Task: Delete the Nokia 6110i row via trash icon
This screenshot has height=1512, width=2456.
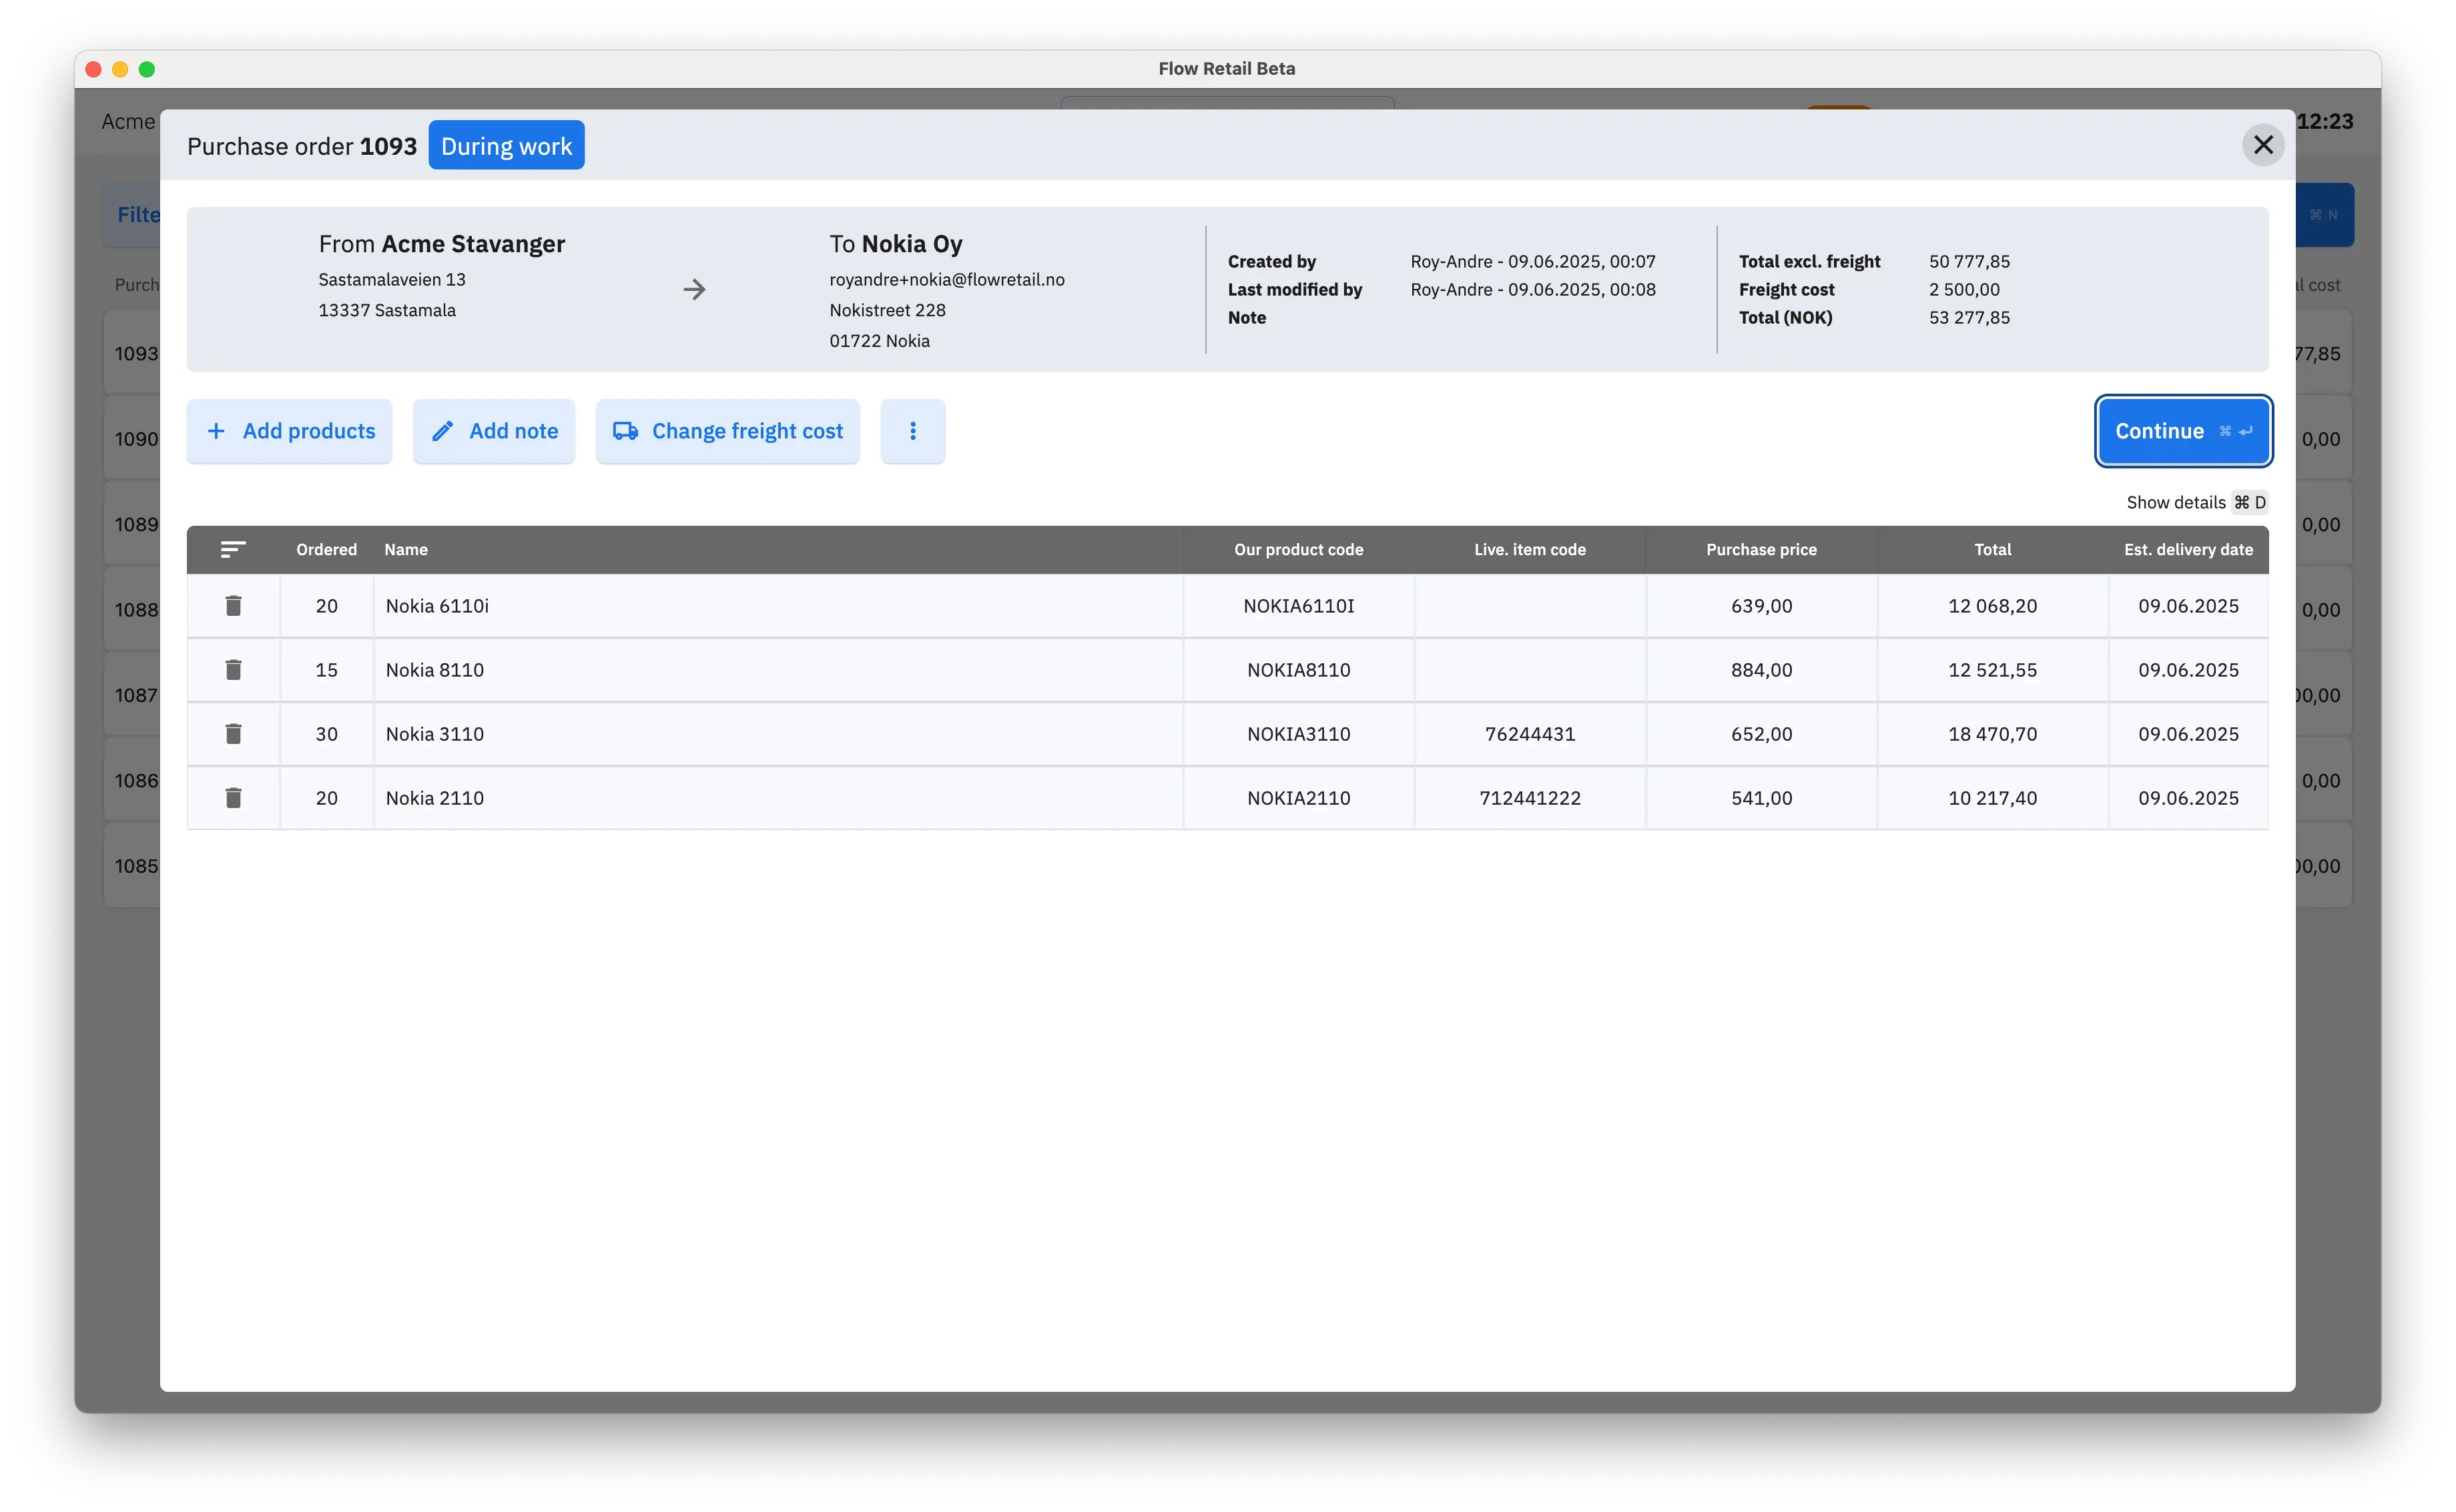Action: tap(233, 606)
